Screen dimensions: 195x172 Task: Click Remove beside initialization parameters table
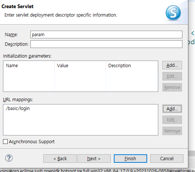(x=172, y=87)
